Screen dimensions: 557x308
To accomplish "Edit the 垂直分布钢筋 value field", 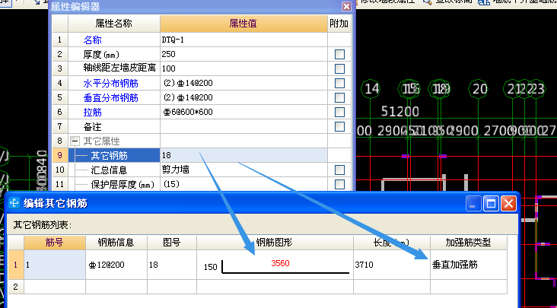I will (x=243, y=97).
